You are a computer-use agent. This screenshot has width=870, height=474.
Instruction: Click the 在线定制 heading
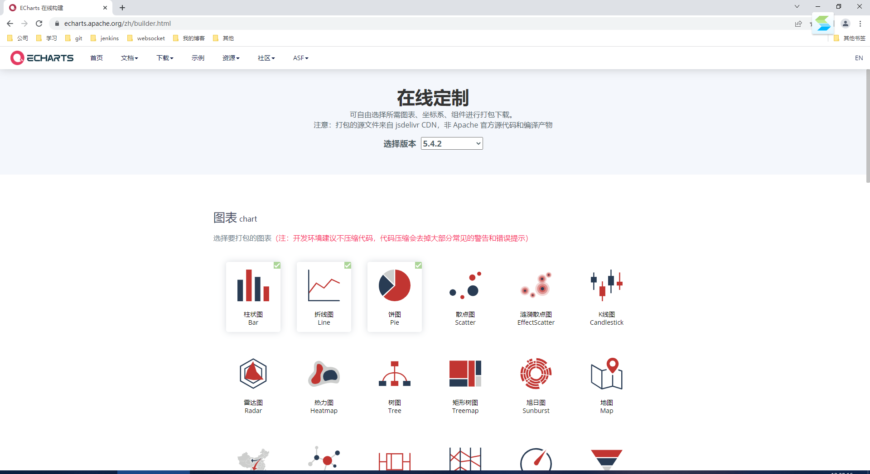433,98
